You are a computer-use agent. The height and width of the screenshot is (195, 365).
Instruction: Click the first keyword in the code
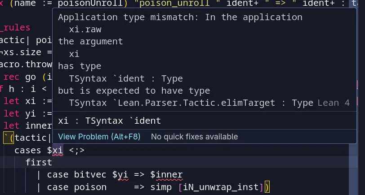(38, 162)
